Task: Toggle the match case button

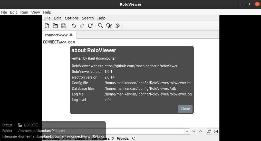Action: point(209,132)
